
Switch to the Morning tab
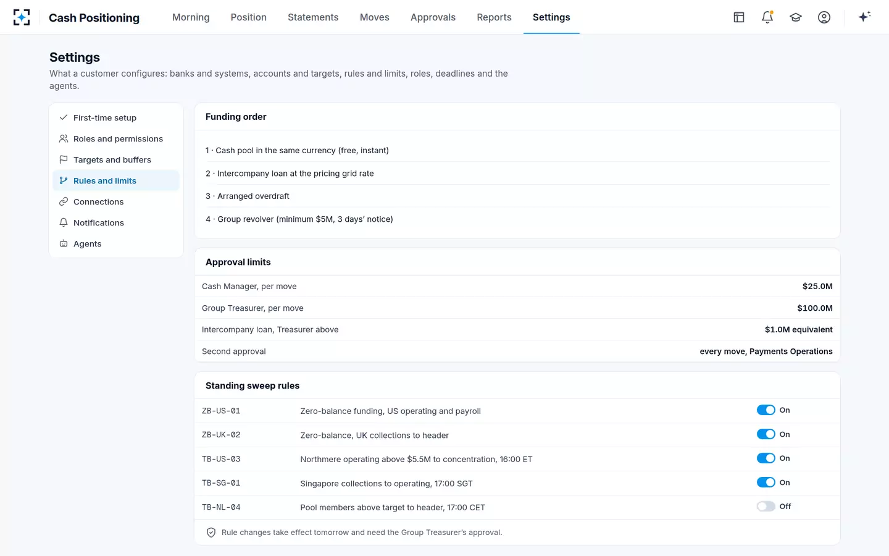coord(191,17)
